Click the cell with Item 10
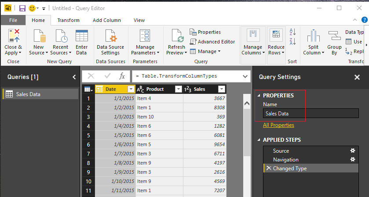The width and height of the screenshot is (369, 197). coord(159,117)
